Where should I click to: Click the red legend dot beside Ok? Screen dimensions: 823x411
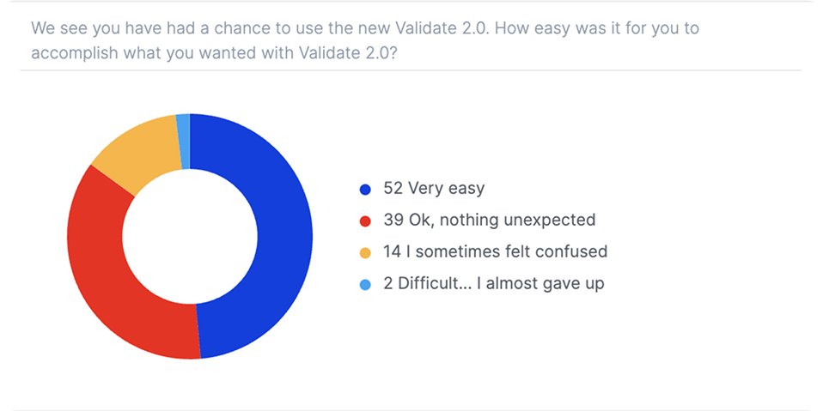[x=365, y=221]
